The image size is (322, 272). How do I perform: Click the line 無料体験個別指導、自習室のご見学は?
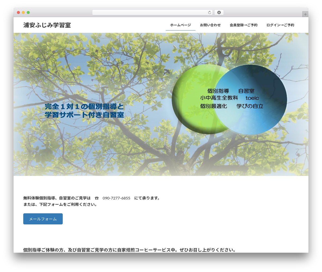[57, 198]
